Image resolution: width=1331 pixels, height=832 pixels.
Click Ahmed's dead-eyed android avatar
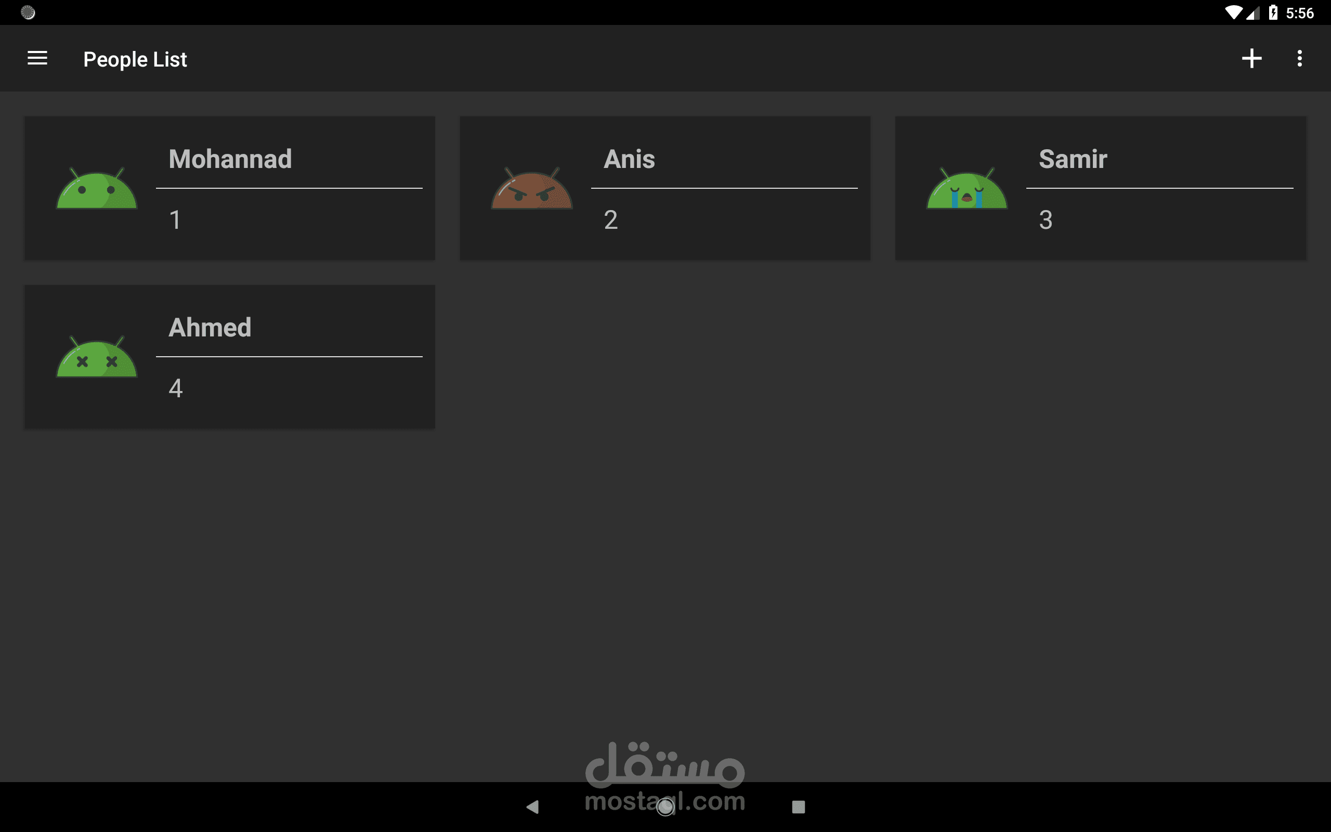point(96,357)
